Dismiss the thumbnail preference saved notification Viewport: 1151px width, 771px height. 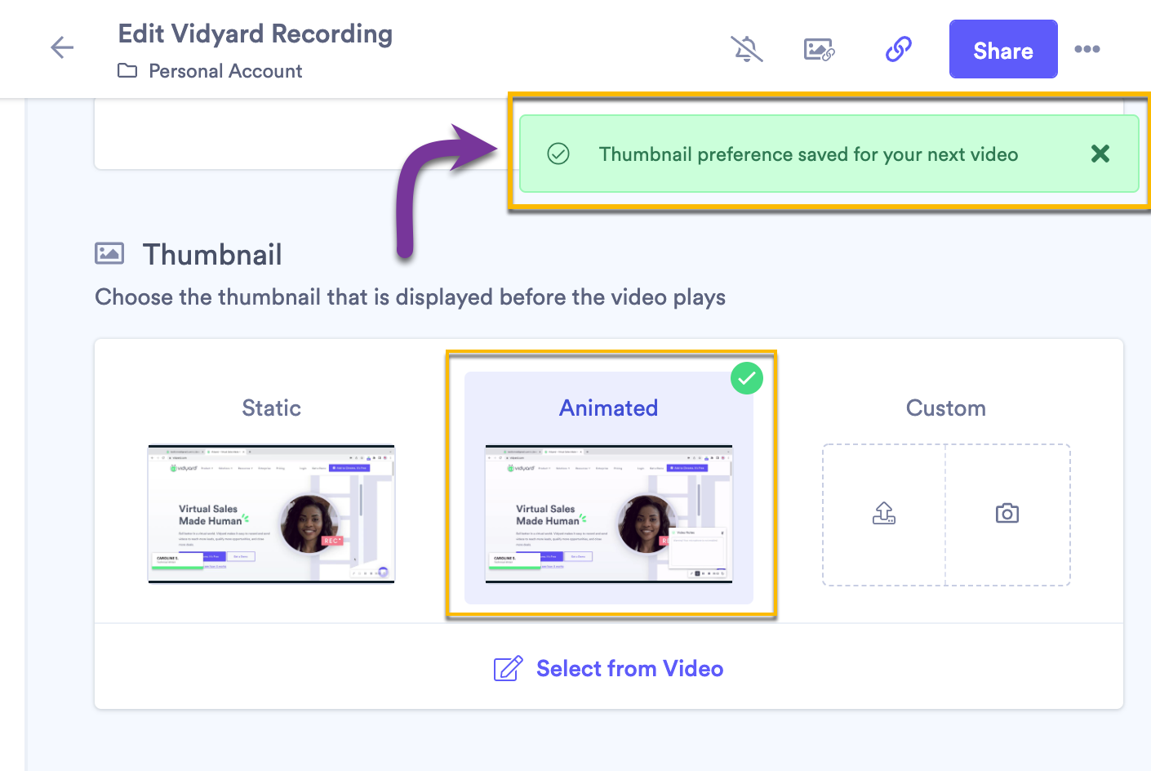pyautogui.click(x=1100, y=154)
